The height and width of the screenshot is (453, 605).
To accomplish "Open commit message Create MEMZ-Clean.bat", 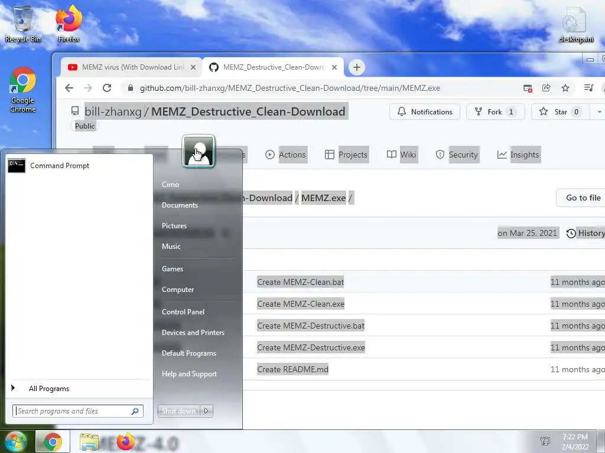I will pyautogui.click(x=300, y=282).
